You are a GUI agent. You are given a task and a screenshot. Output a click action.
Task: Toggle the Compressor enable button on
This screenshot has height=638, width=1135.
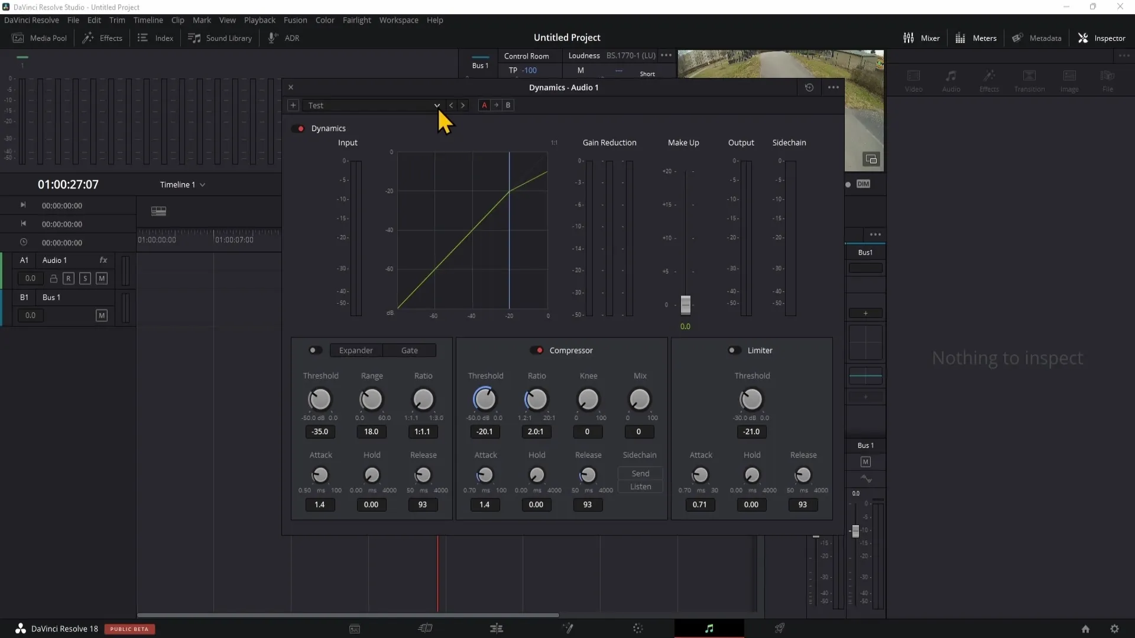(x=539, y=350)
